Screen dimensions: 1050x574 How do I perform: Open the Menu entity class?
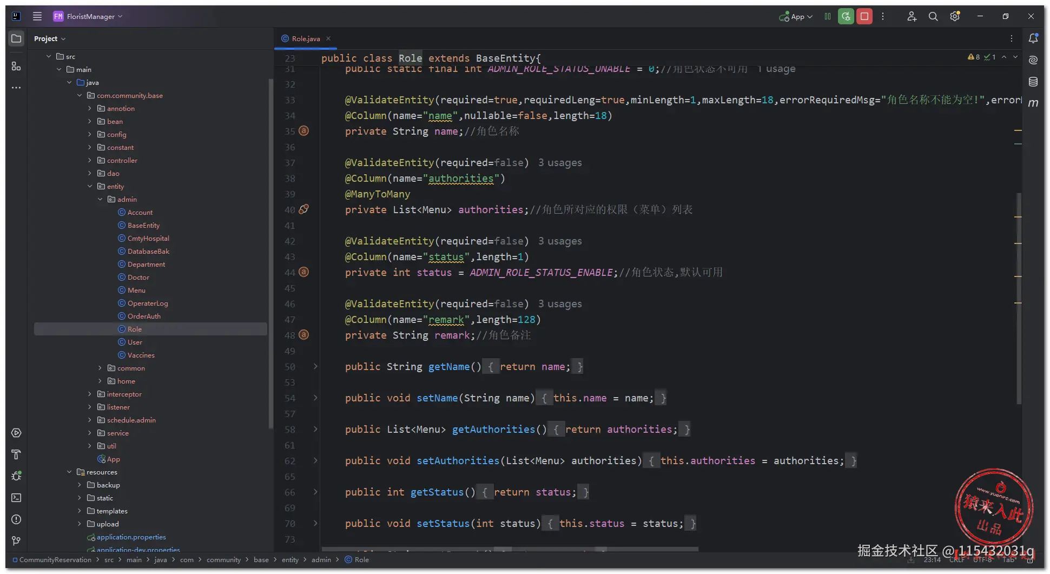coord(136,290)
